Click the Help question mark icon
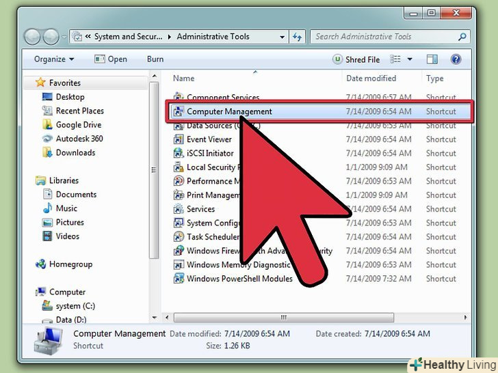Screen dimensions: 498x373 pyautogui.click(x=456, y=59)
